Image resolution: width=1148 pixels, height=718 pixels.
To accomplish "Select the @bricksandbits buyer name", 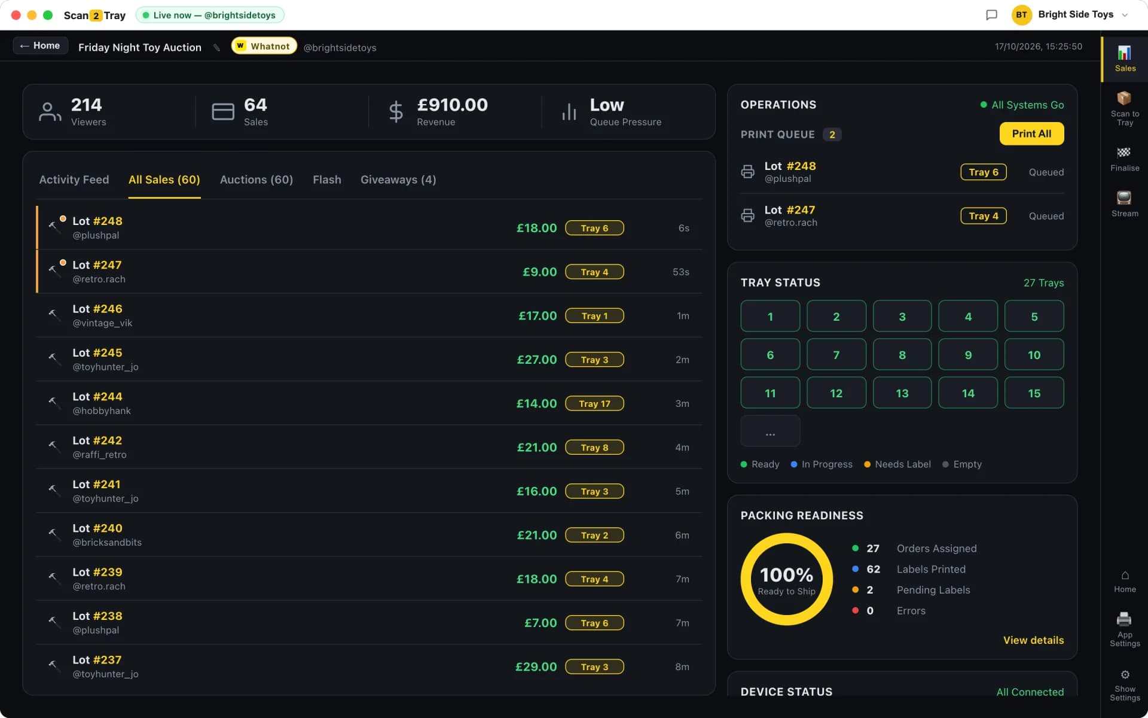I will [107, 542].
